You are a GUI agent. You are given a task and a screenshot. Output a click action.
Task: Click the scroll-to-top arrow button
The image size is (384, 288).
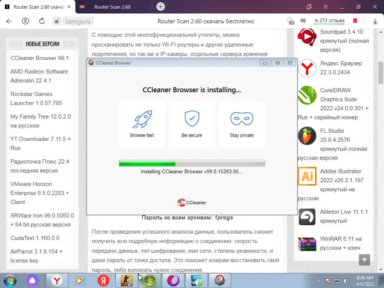click(x=364, y=260)
